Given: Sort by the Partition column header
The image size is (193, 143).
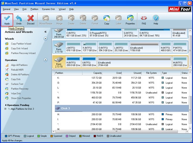Looking at the screenshot, I should 69,73.
